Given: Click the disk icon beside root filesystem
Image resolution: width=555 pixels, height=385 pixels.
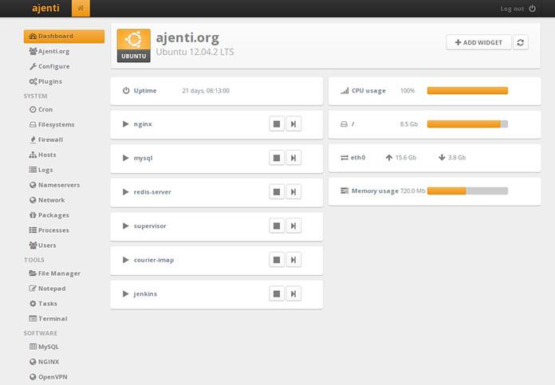Looking at the screenshot, I should coord(344,124).
